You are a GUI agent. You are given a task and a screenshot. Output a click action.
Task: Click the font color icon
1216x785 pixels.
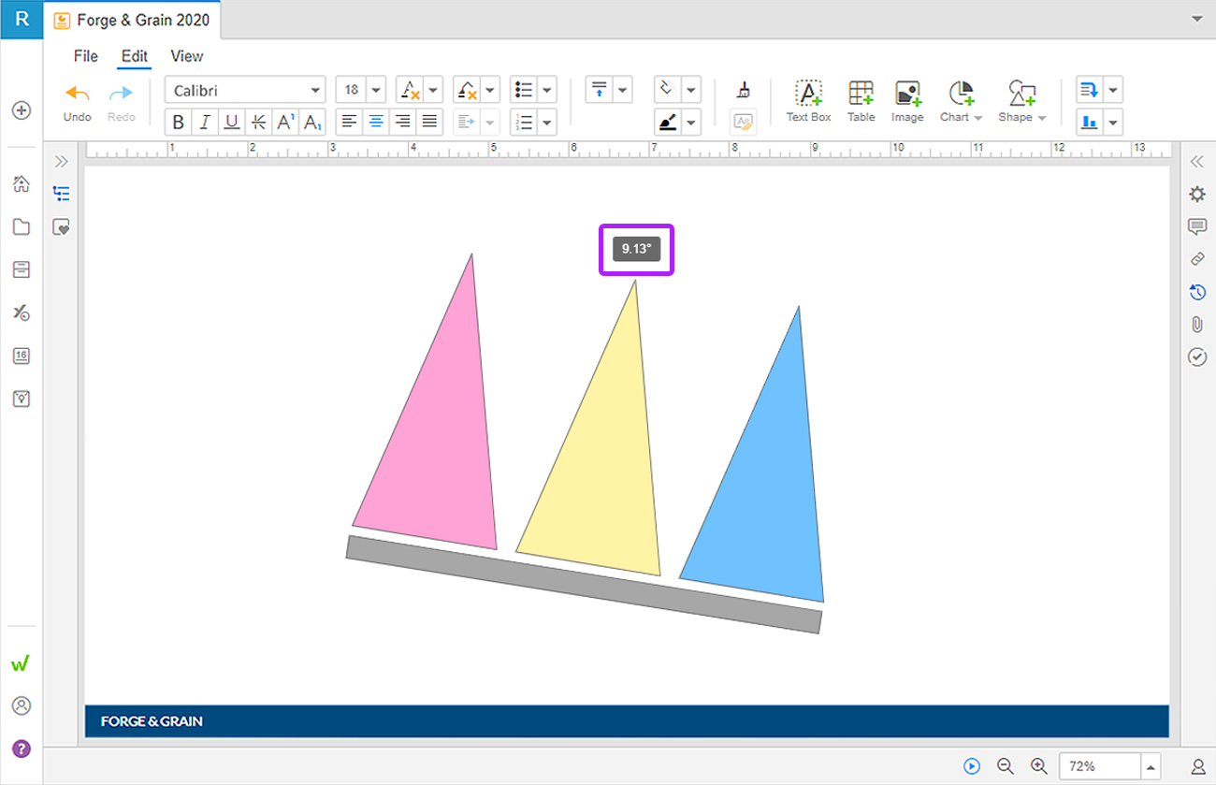410,90
